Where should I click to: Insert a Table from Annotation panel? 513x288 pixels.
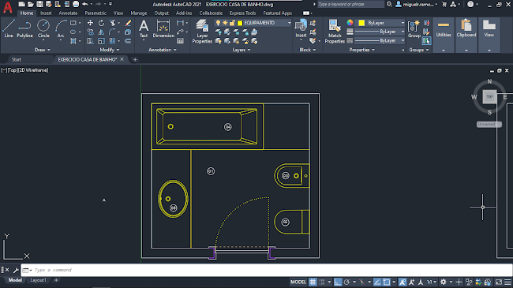[180, 41]
